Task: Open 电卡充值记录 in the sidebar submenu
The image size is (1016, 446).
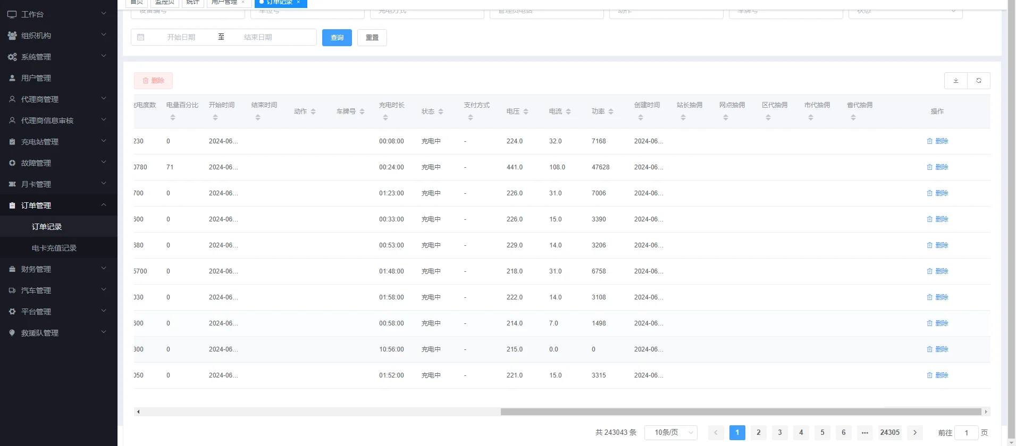Action: [x=58, y=248]
